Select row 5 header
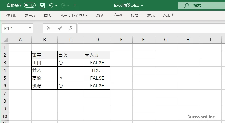 tap(5, 78)
